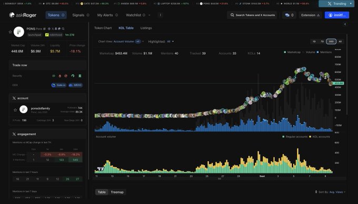Open MEXC exchange link
Screen dimensions: 358x204
click(x=76, y=85)
